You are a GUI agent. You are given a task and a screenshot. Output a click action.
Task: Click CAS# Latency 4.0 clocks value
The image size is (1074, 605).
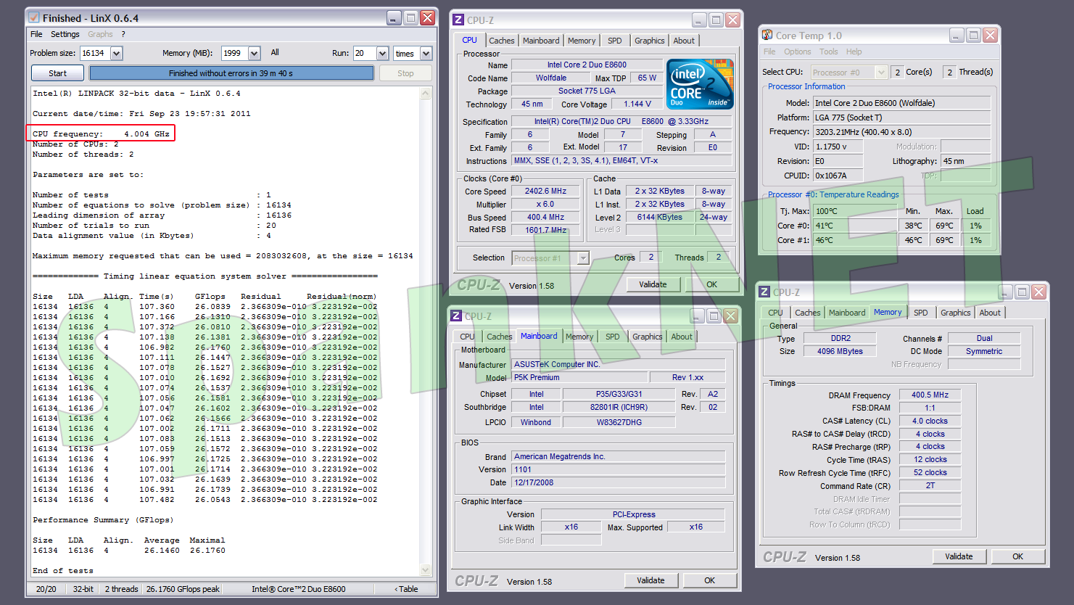930,421
